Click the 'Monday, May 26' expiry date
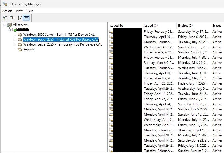 click(x=193, y=63)
